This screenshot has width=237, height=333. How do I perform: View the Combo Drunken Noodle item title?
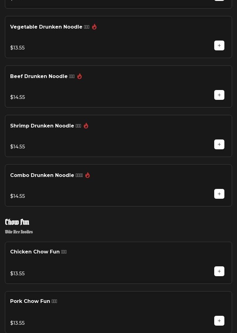(42, 175)
